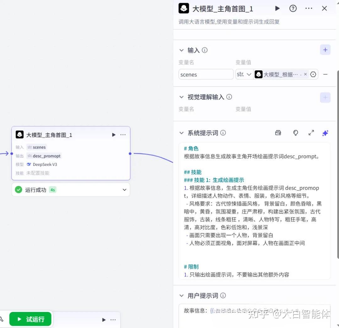Click the lightbulb tips icon
This screenshot has height=328, width=339.
(x=295, y=133)
